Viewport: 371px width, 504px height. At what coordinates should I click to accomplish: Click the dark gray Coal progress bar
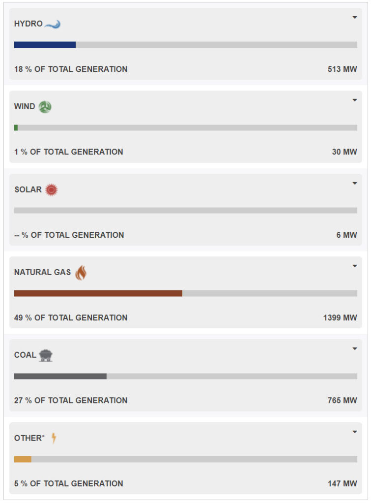point(60,377)
